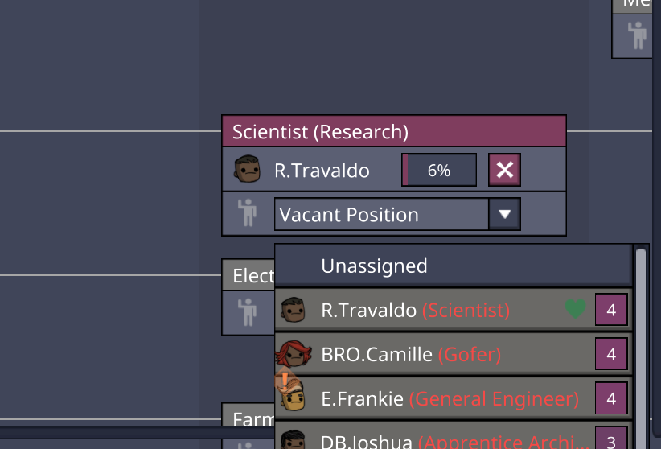
Task: Select E.Frankie (General Engineer) entry
Action: point(450,398)
